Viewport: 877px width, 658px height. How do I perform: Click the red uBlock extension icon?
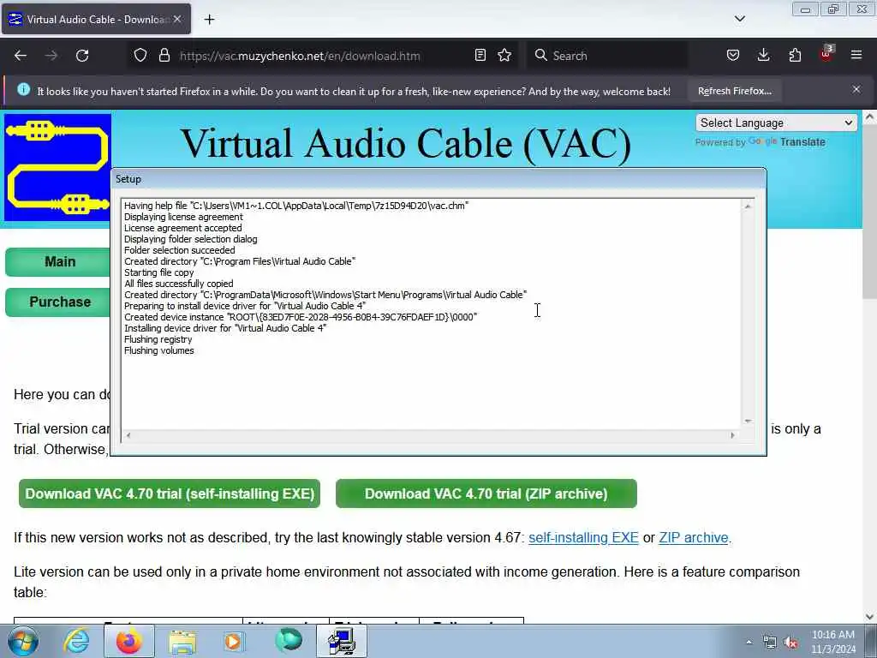[826, 54]
